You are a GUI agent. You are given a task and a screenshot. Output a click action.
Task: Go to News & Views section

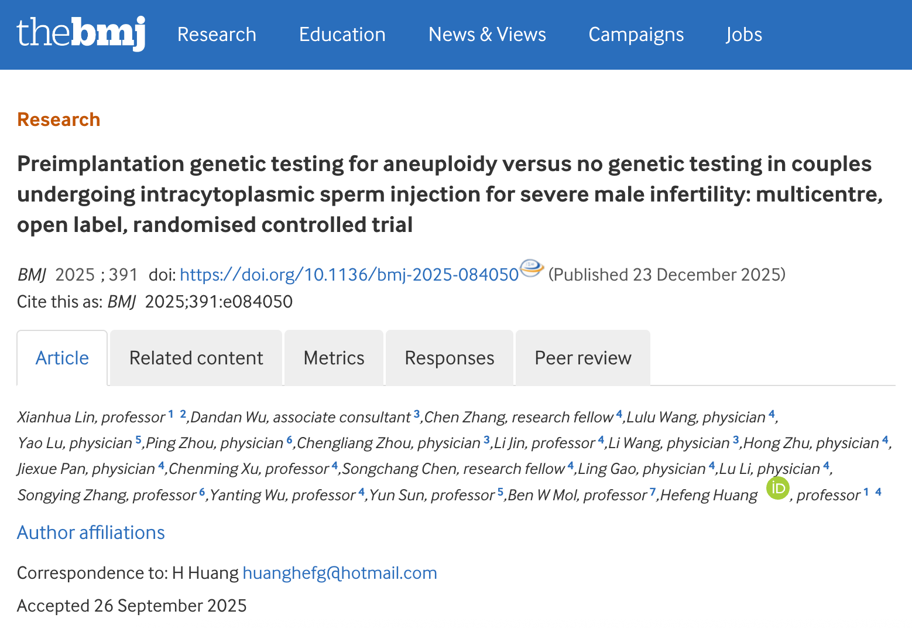(x=487, y=35)
